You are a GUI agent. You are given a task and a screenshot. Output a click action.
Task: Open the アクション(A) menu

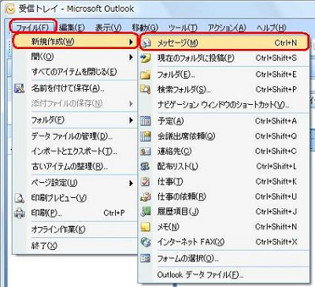coord(227,28)
